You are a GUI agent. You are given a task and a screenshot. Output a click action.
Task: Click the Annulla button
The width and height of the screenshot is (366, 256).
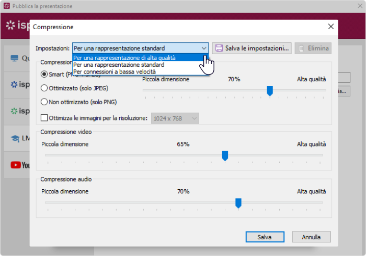tap(311, 237)
